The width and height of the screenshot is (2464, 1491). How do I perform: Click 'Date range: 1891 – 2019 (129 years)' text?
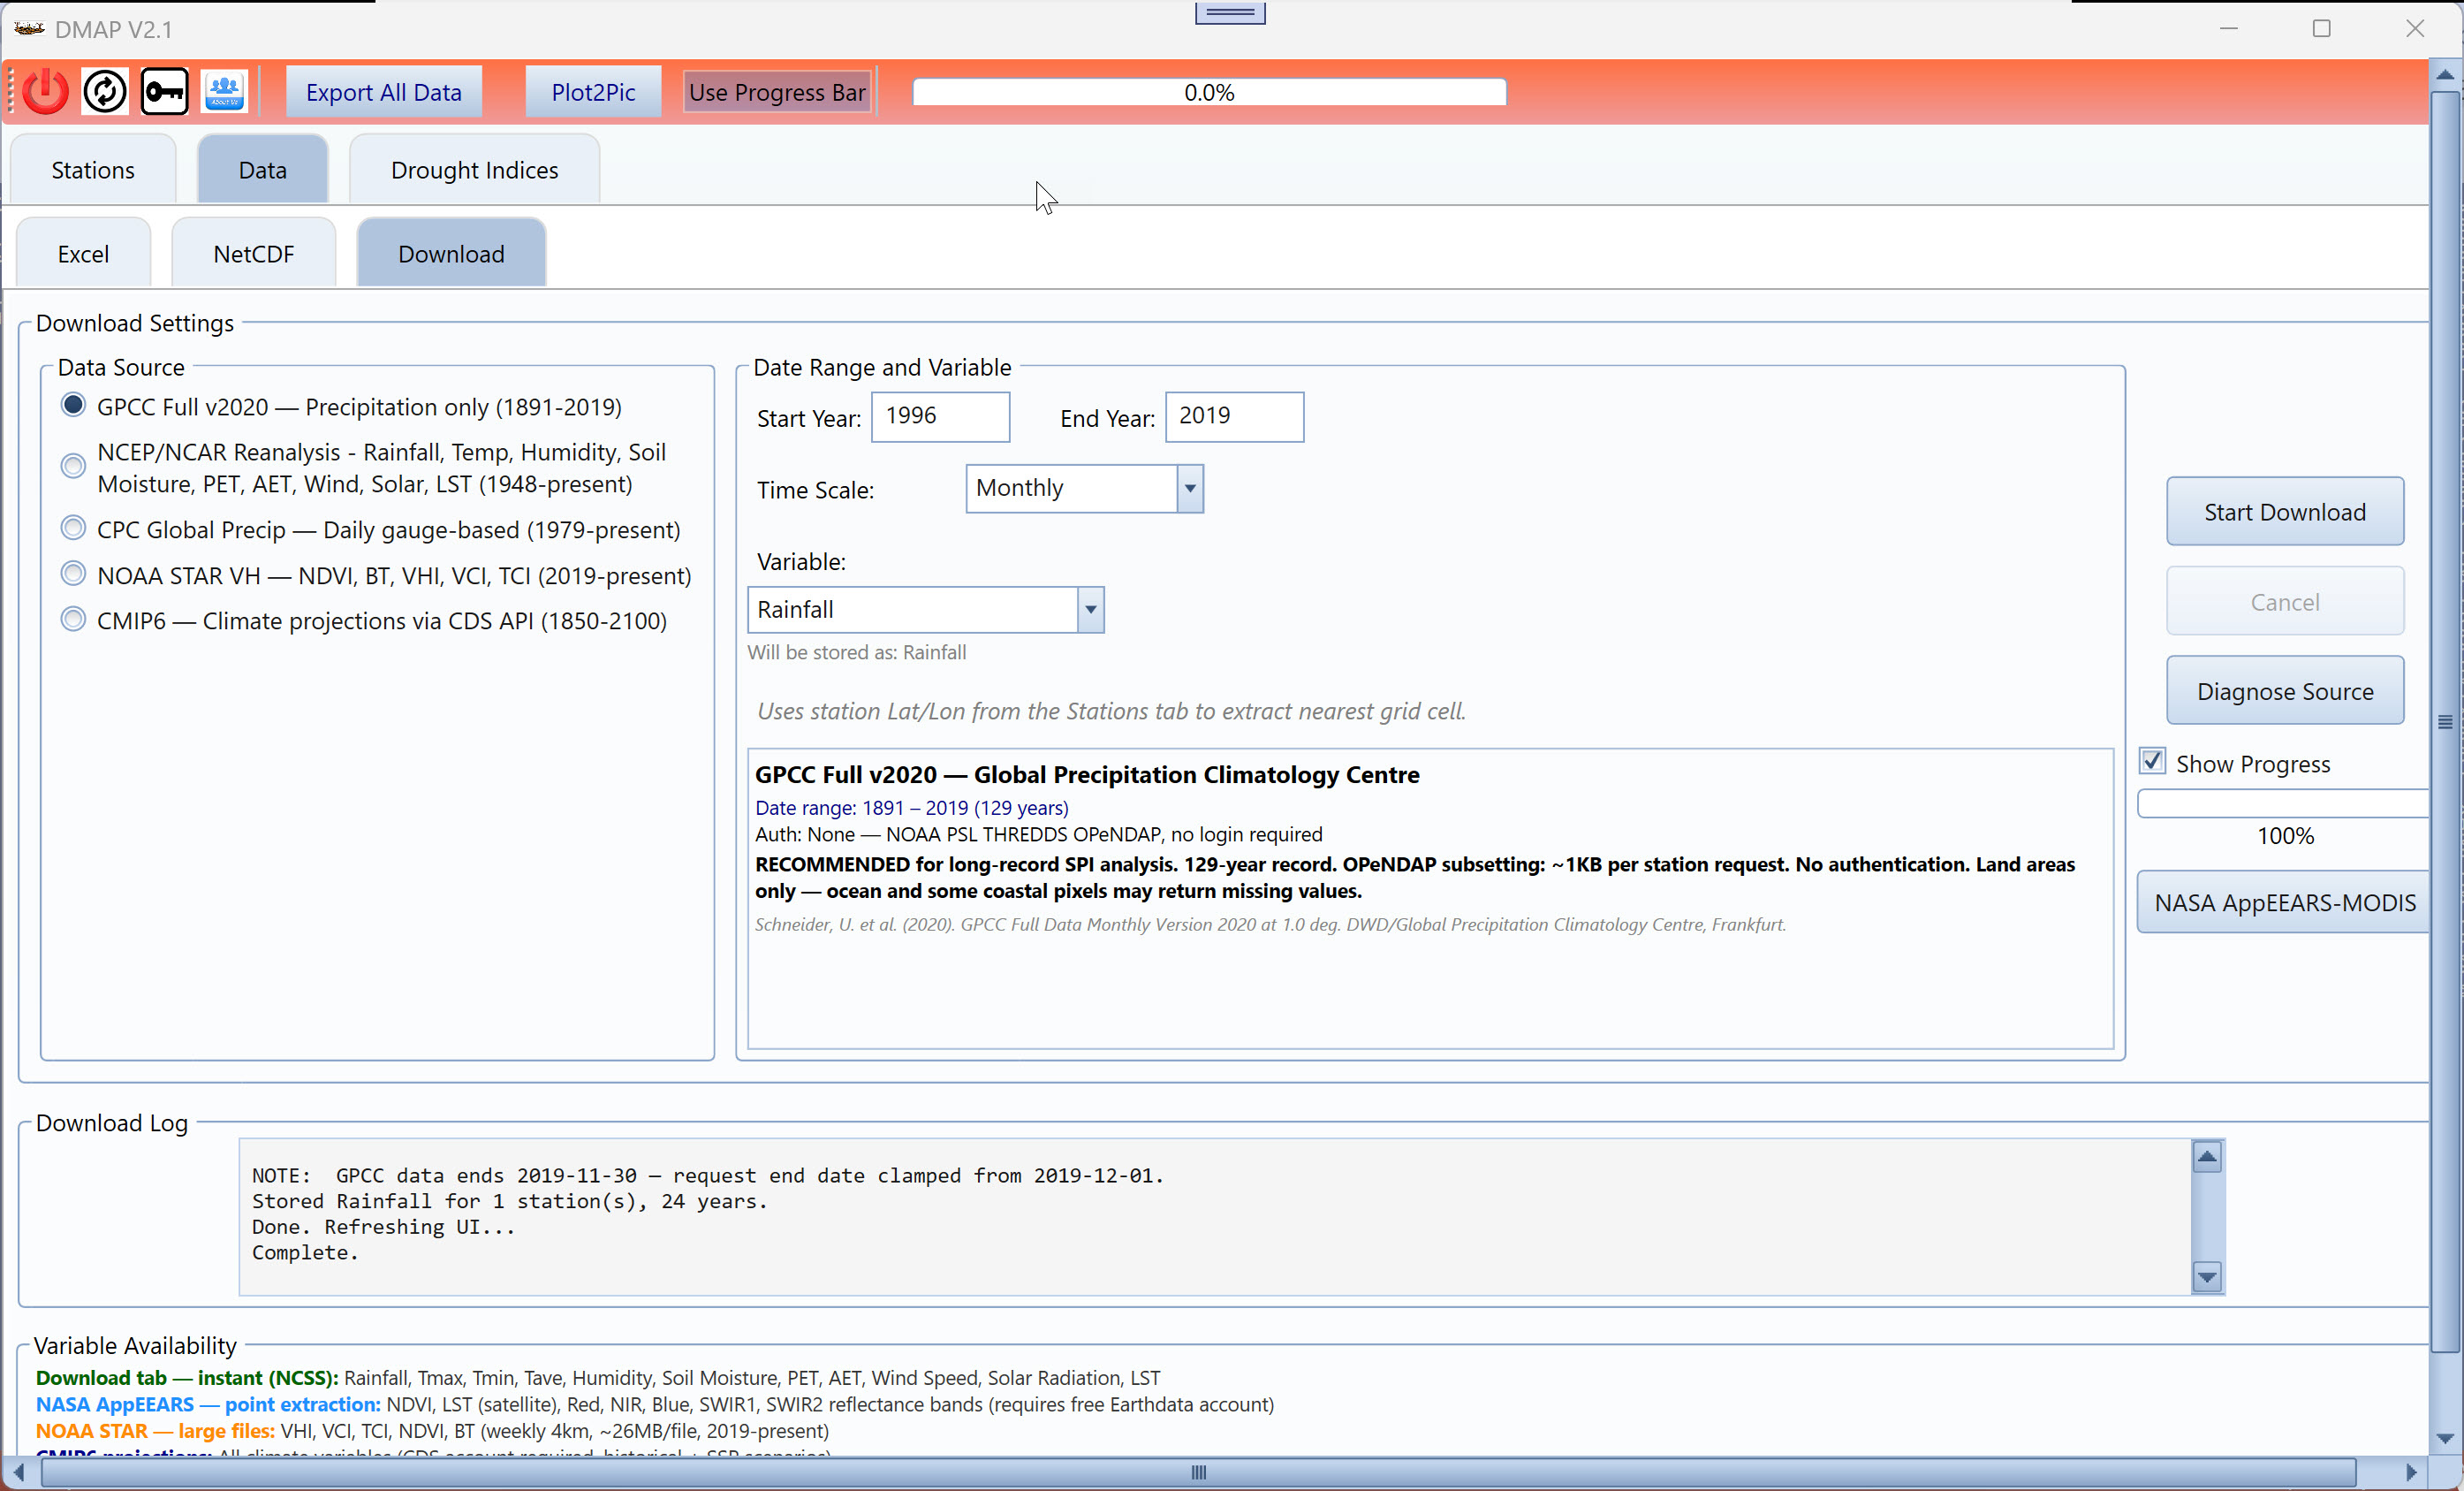912,808
